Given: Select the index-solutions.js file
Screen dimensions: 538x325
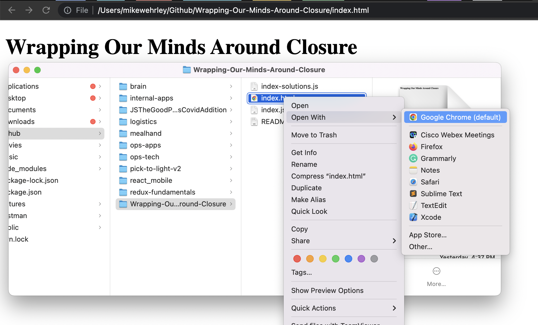Looking at the screenshot, I should pyautogui.click(x=290, y=86).
